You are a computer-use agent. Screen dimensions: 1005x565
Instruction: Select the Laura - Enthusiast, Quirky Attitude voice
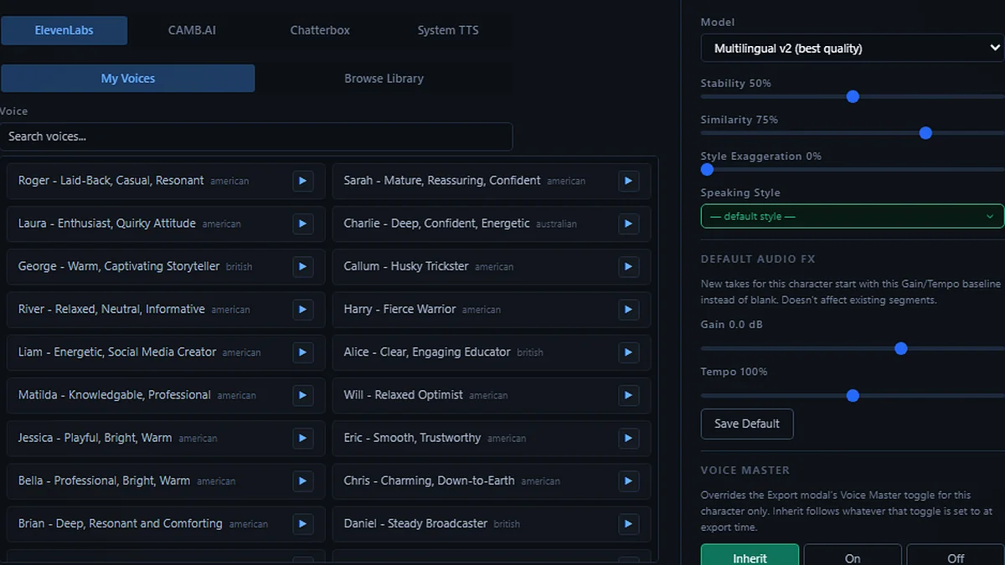pyautogui.click(x=166, y=223)
